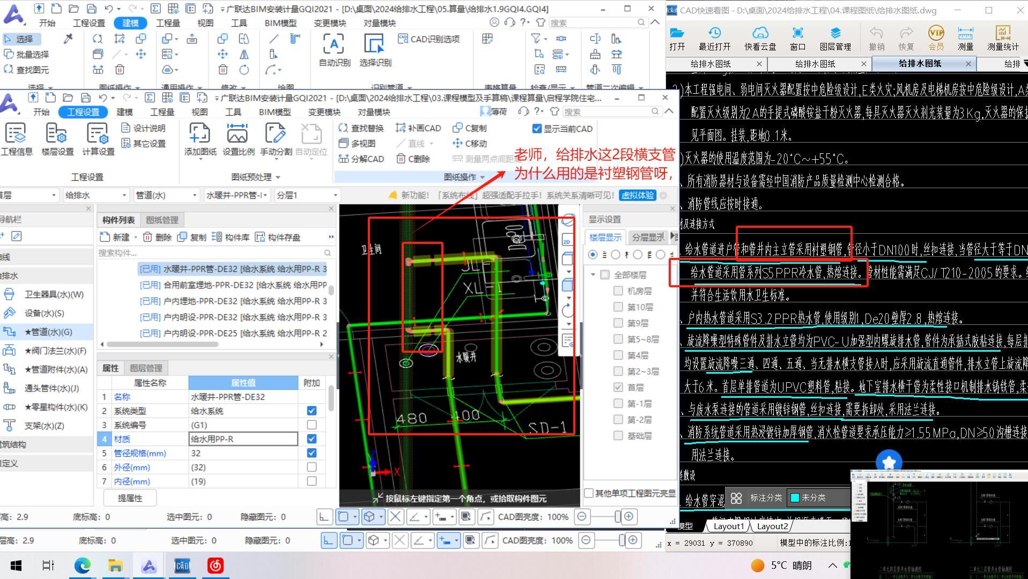Open the 水暖井-PPR管 component dropdown
1028x579 pixels.
pos(236,195)
